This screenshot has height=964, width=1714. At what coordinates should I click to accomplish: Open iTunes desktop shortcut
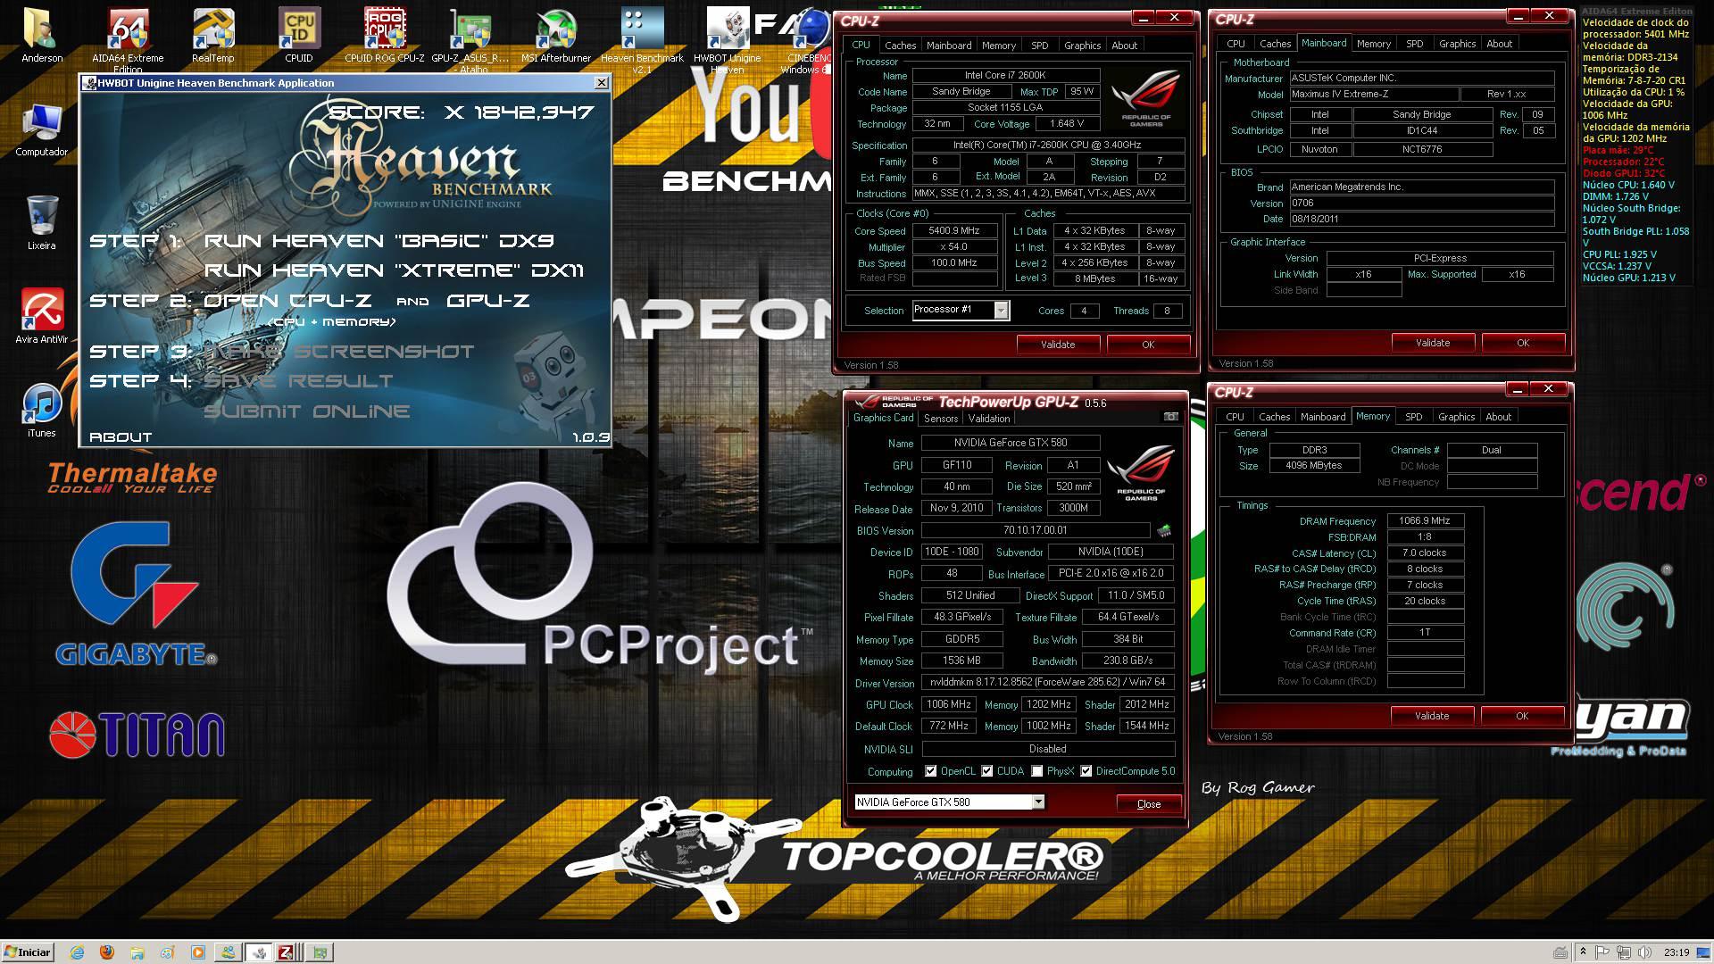click(41, 411)
